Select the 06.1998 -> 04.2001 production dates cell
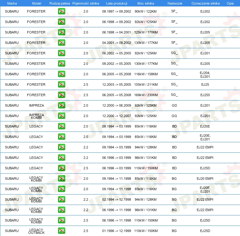Screen dimensions: 240x236 117,32
